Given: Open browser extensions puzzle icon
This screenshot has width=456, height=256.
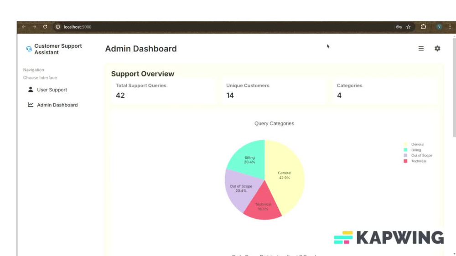Looking at the screenshot, I should (424, 27).
